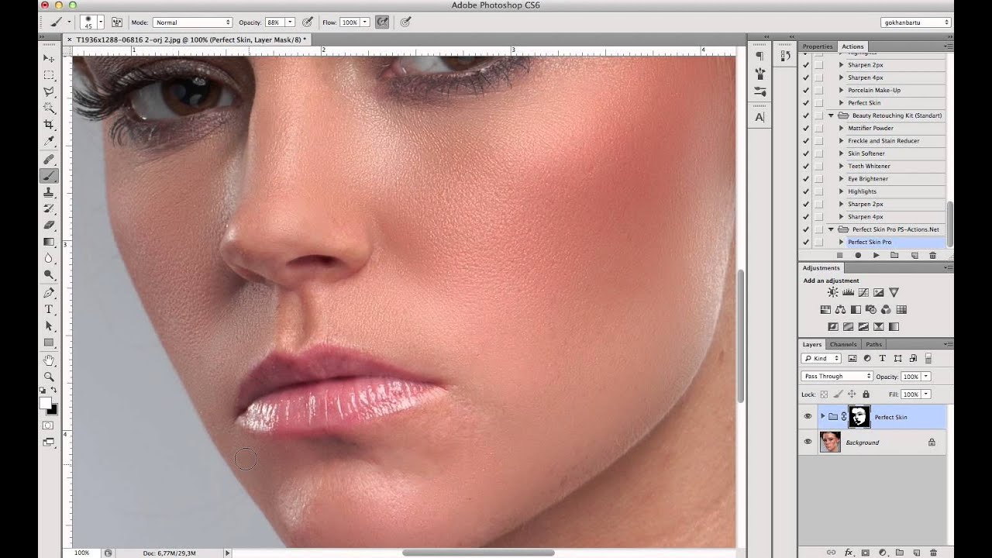Screen dimensions: 992x558
Task: Open the gokhanbartu workspace dropdown
Action: point(915,22)
